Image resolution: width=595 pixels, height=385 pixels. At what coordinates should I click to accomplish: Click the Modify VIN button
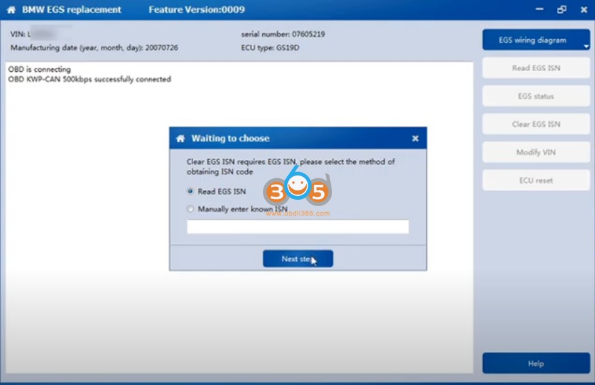[536, 153]
